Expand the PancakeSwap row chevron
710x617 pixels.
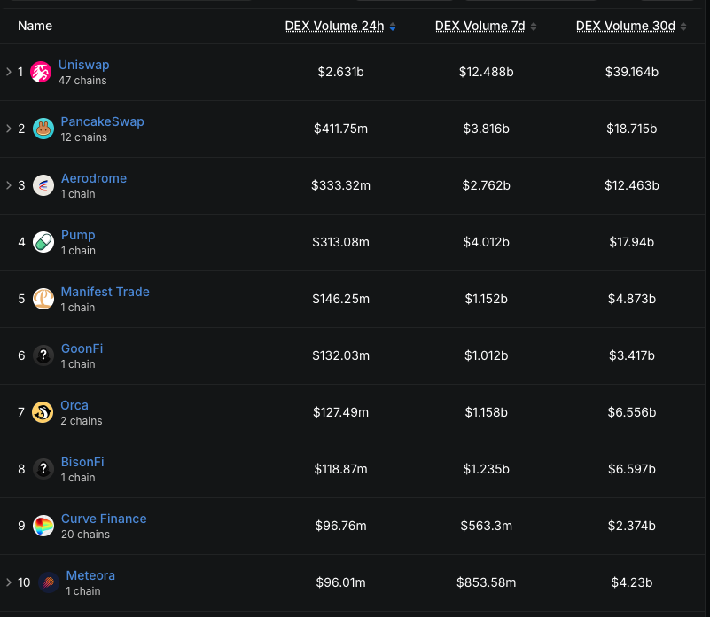pyautogui.click(x=9, y=129)
